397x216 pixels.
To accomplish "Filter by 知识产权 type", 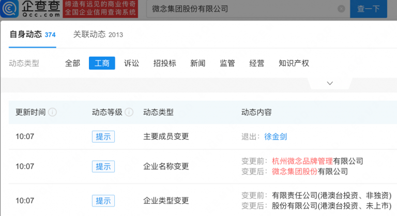I will pos(294,63).
